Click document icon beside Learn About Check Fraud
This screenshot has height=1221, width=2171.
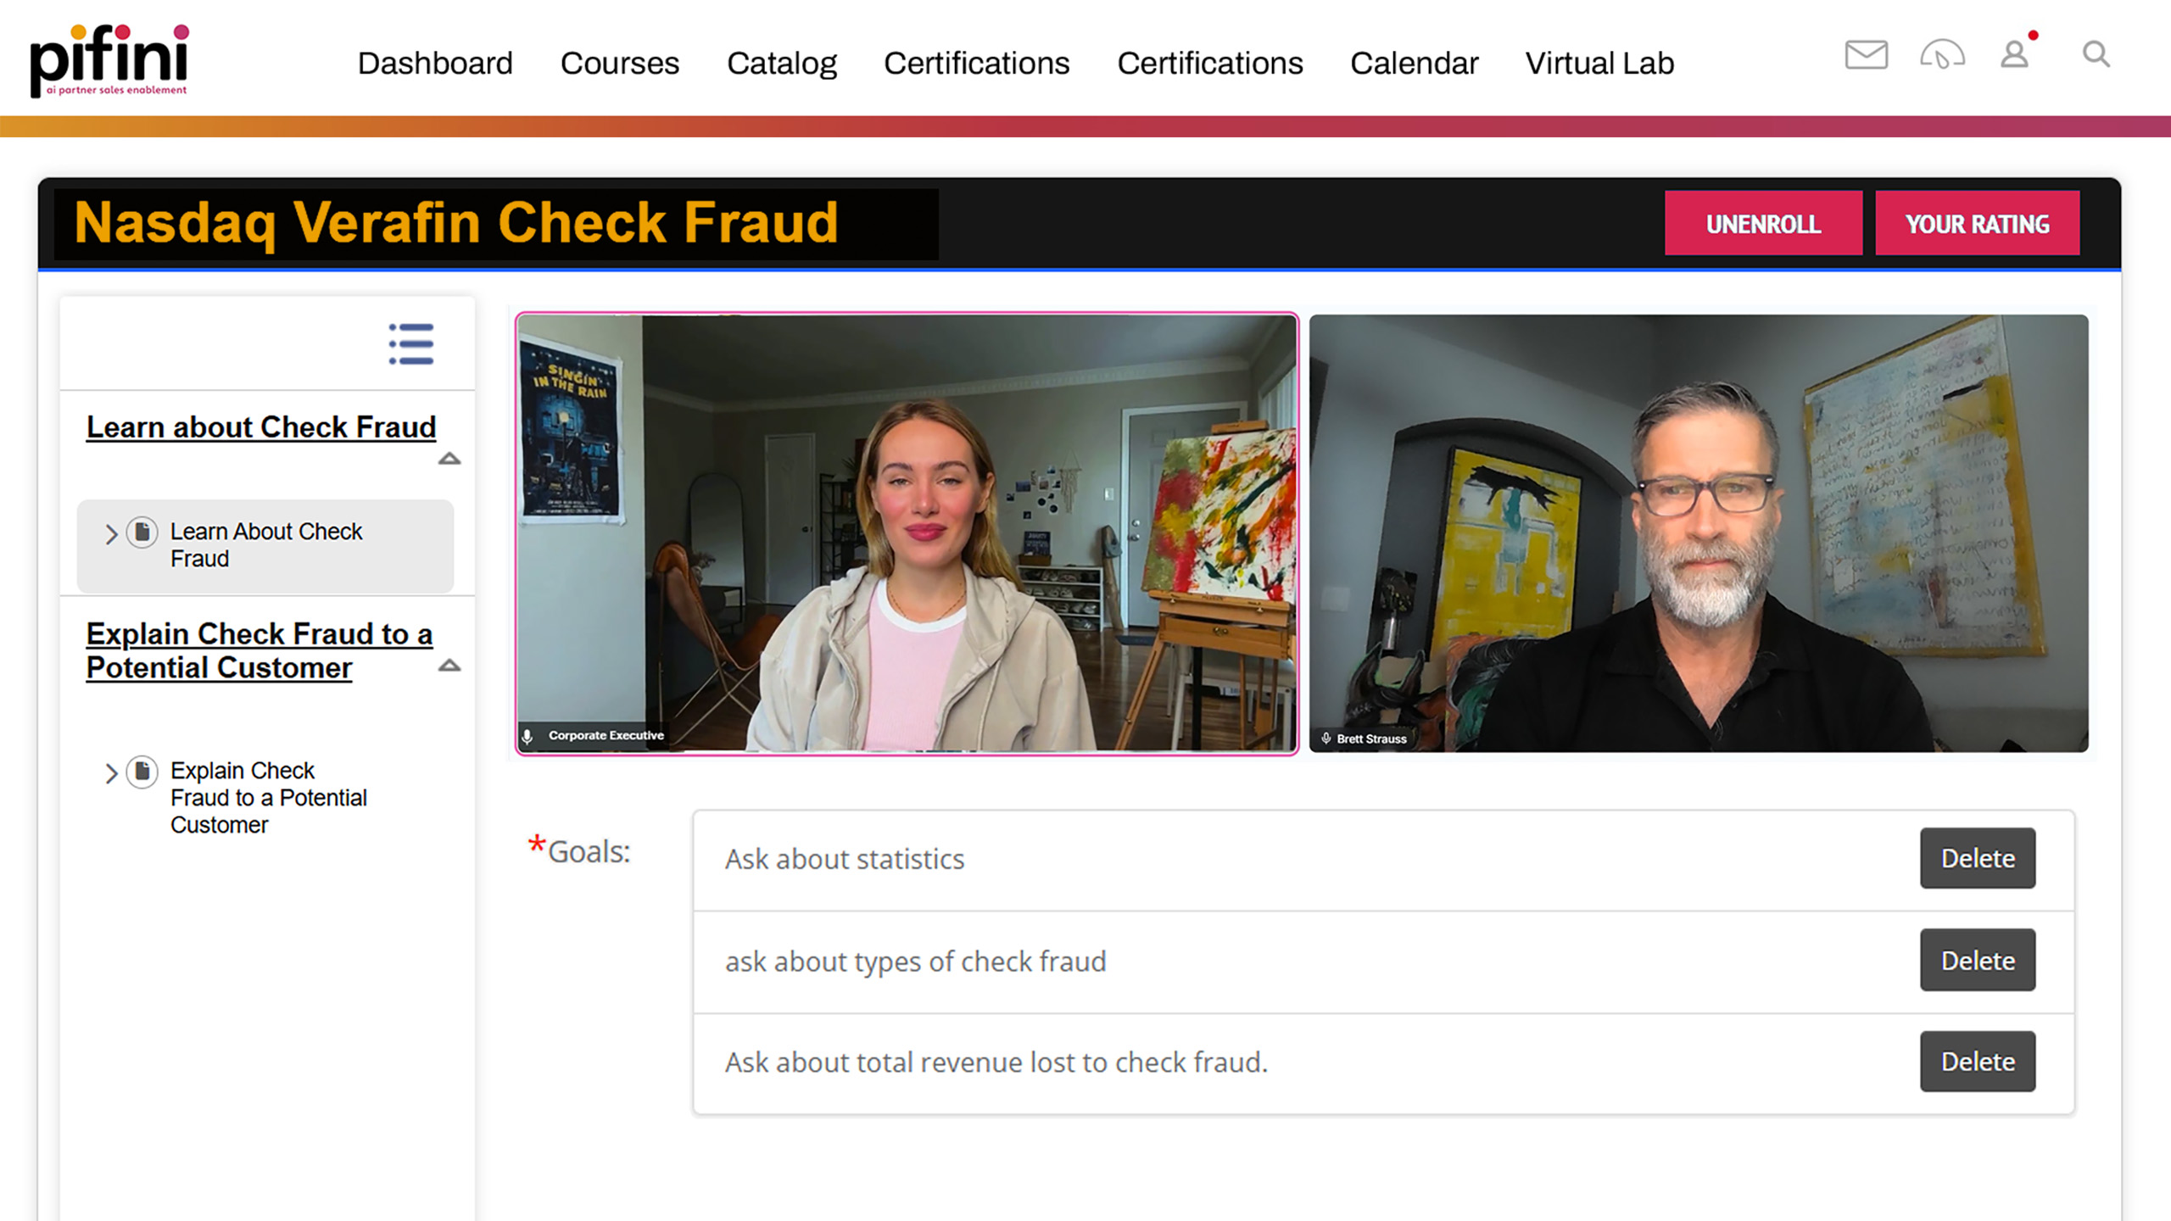(142, 532)
